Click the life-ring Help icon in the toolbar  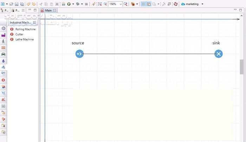coord(176,4)
